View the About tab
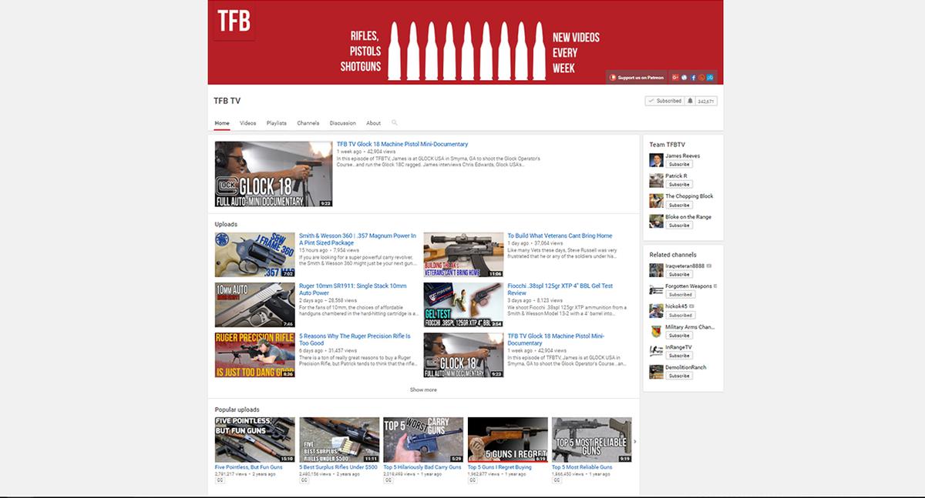This screenshot has height=498, width=925. click(373, 123)
